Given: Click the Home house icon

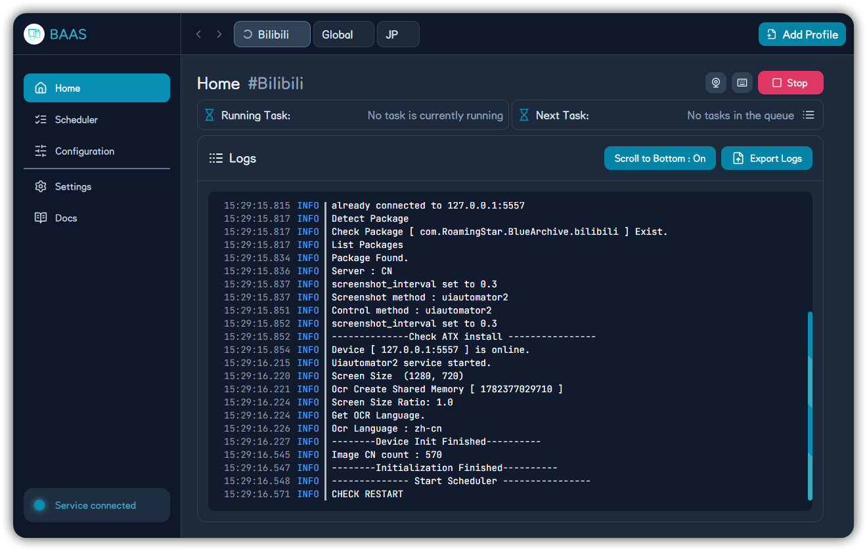Looking at the screenshot, I should click(41, 88).
